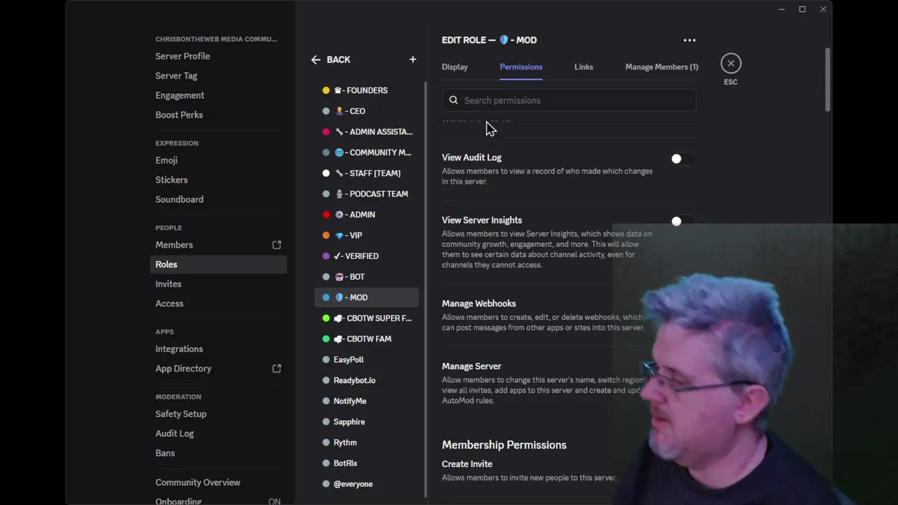Screen dimensions: 898x505
Task: Open Server Tag settings
Action: [x=218, y=76]
